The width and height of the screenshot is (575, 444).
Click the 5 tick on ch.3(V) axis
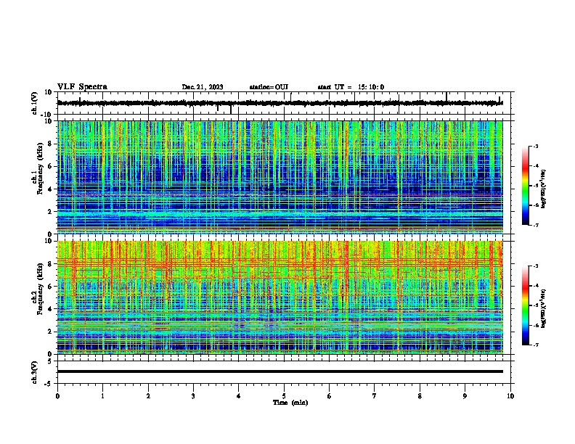[x=50, y=361]
